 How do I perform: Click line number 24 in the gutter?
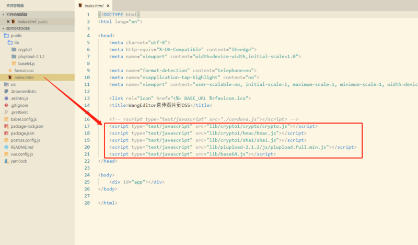87,175
